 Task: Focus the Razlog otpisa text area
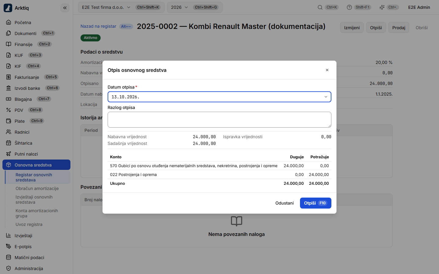coord(220,120)
